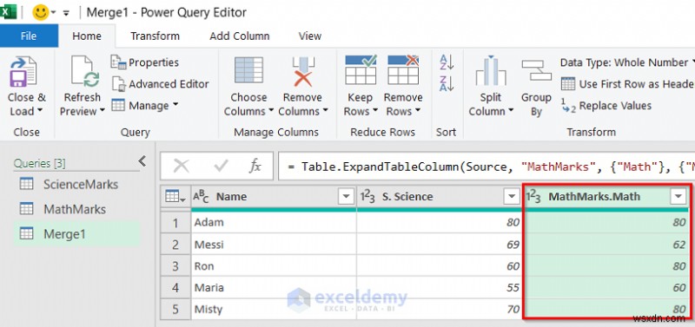The height and width of the screenshot is (327, 695).
Task: Open query Properties
Action: coord(144,62)
